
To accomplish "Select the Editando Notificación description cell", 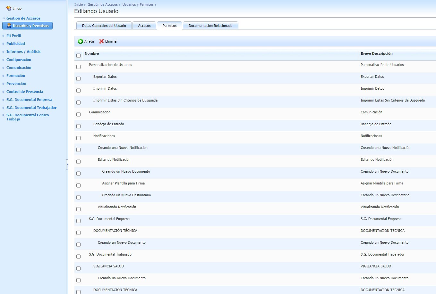I will tap(377, 159).
